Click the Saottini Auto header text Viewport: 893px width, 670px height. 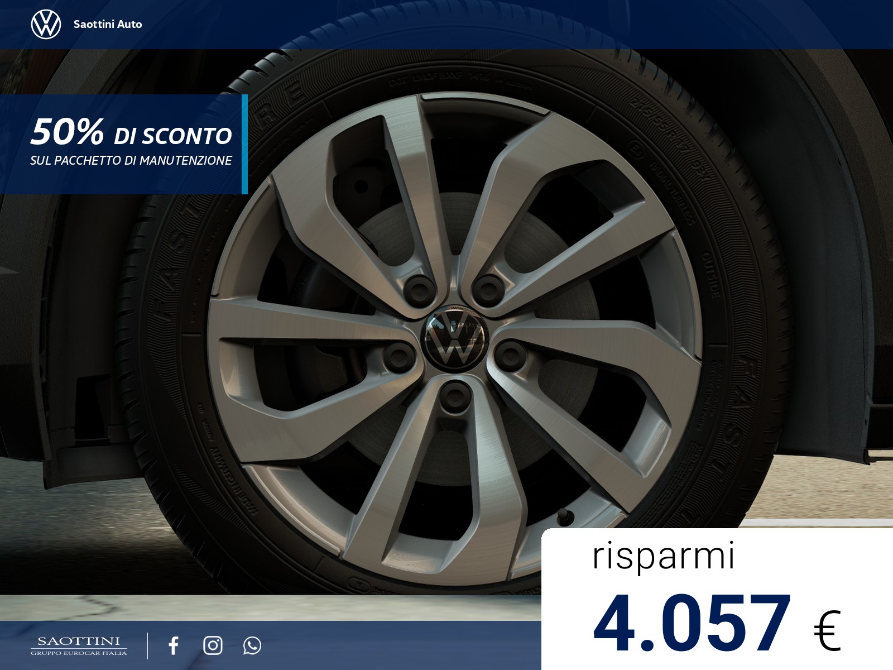coord(108,24)
